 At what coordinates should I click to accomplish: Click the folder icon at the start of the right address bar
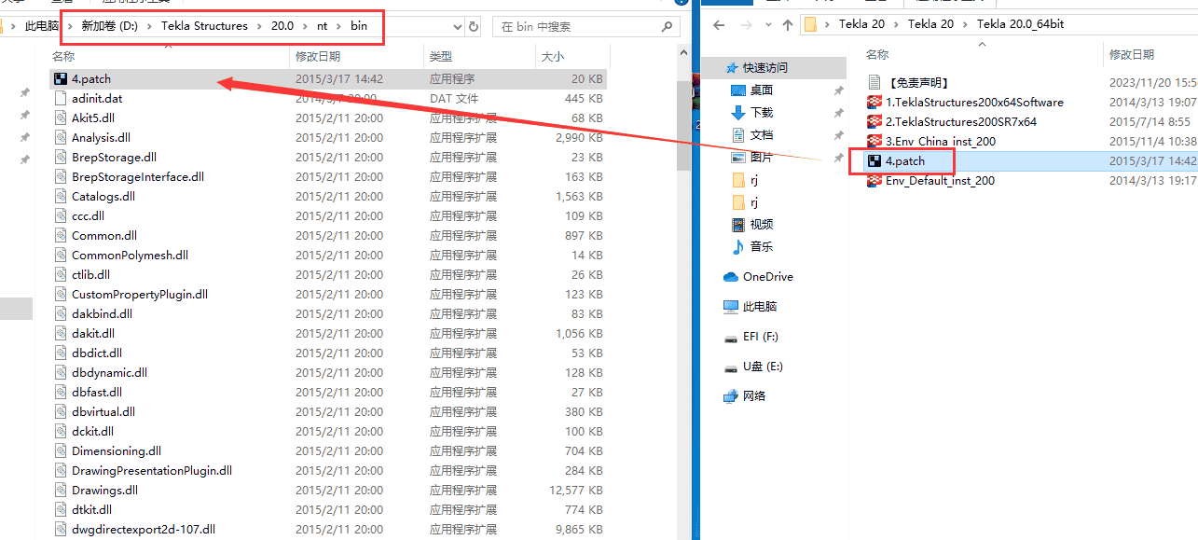[810, 24]
